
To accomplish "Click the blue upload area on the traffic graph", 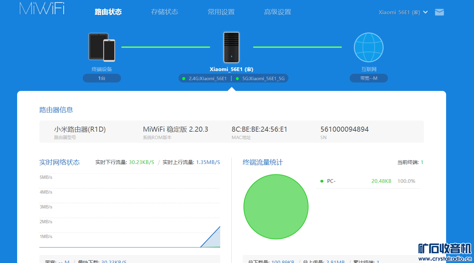I will (214, 240).
